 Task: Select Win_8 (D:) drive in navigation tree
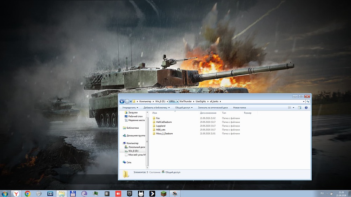(133, 151)
